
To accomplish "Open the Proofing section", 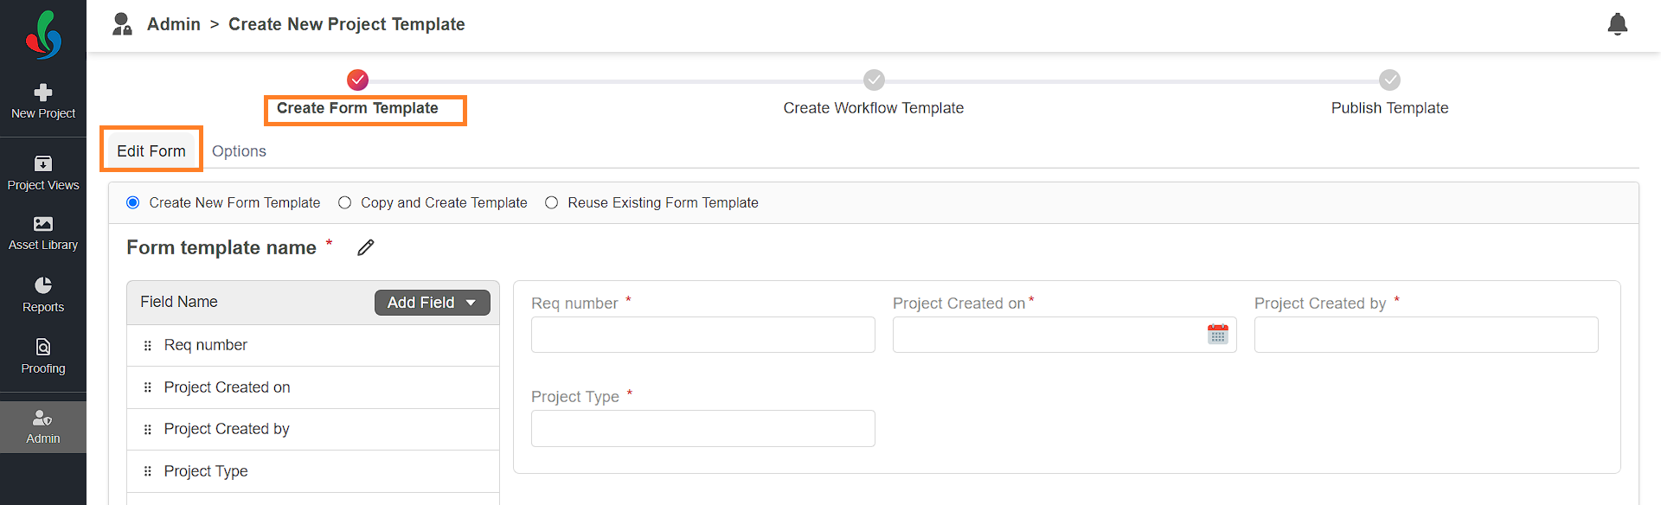I will (x=43, y=356).
